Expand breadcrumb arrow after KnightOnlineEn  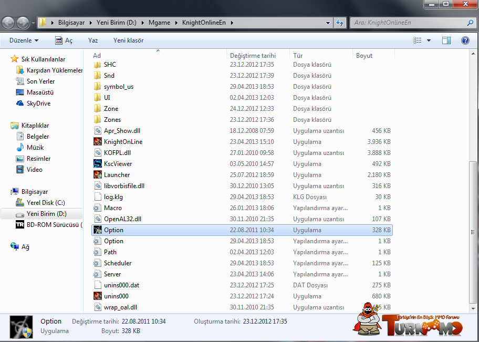[232, 23]
